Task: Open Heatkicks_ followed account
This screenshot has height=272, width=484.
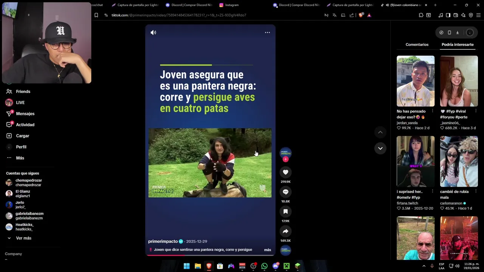Action: (x=24, y=227)
